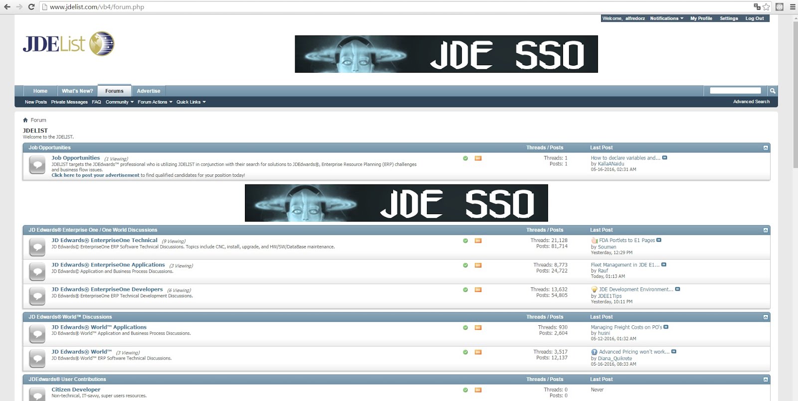Go to last post arrow for Fleet Management

coord(664,265)
